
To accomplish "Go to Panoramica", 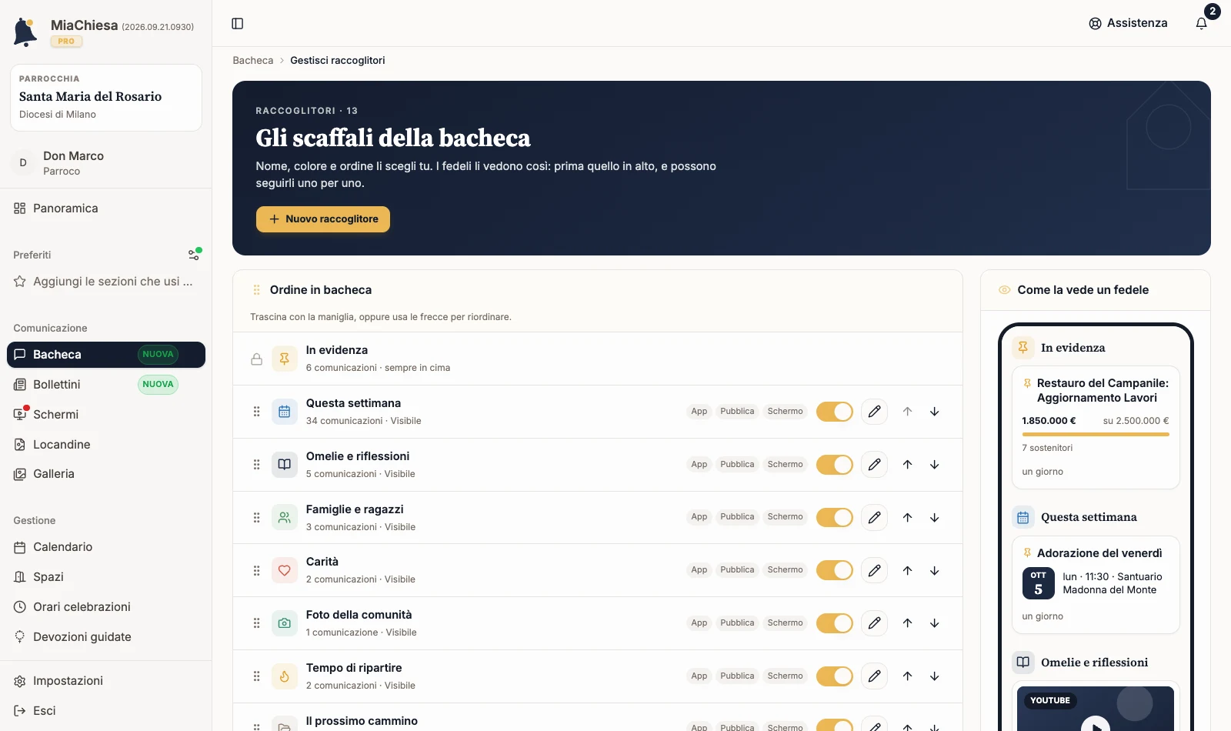I will click(106, 209).
